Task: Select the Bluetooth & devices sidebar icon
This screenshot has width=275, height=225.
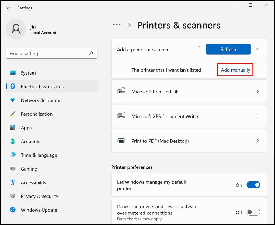Action: pyautogui.click(x=12, y=86)
